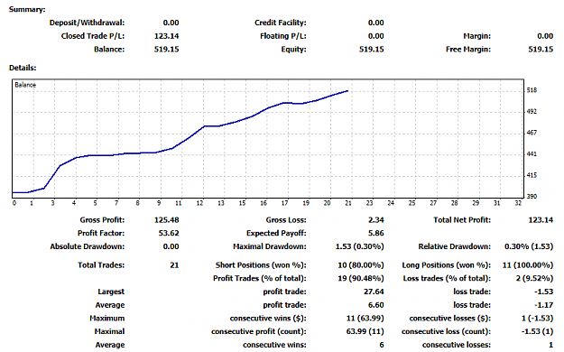This screenshot has height=352, width=564.
Task: Click Relative Drawdown value 0.30% (1.53)
Action: pos(529,246)
